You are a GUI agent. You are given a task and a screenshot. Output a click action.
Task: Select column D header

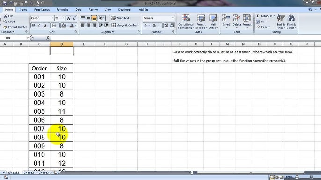tap(62, 44)
